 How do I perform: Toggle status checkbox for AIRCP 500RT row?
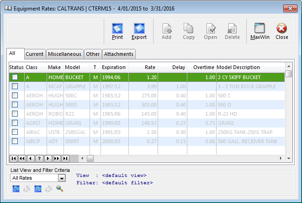tap(15, 141)
